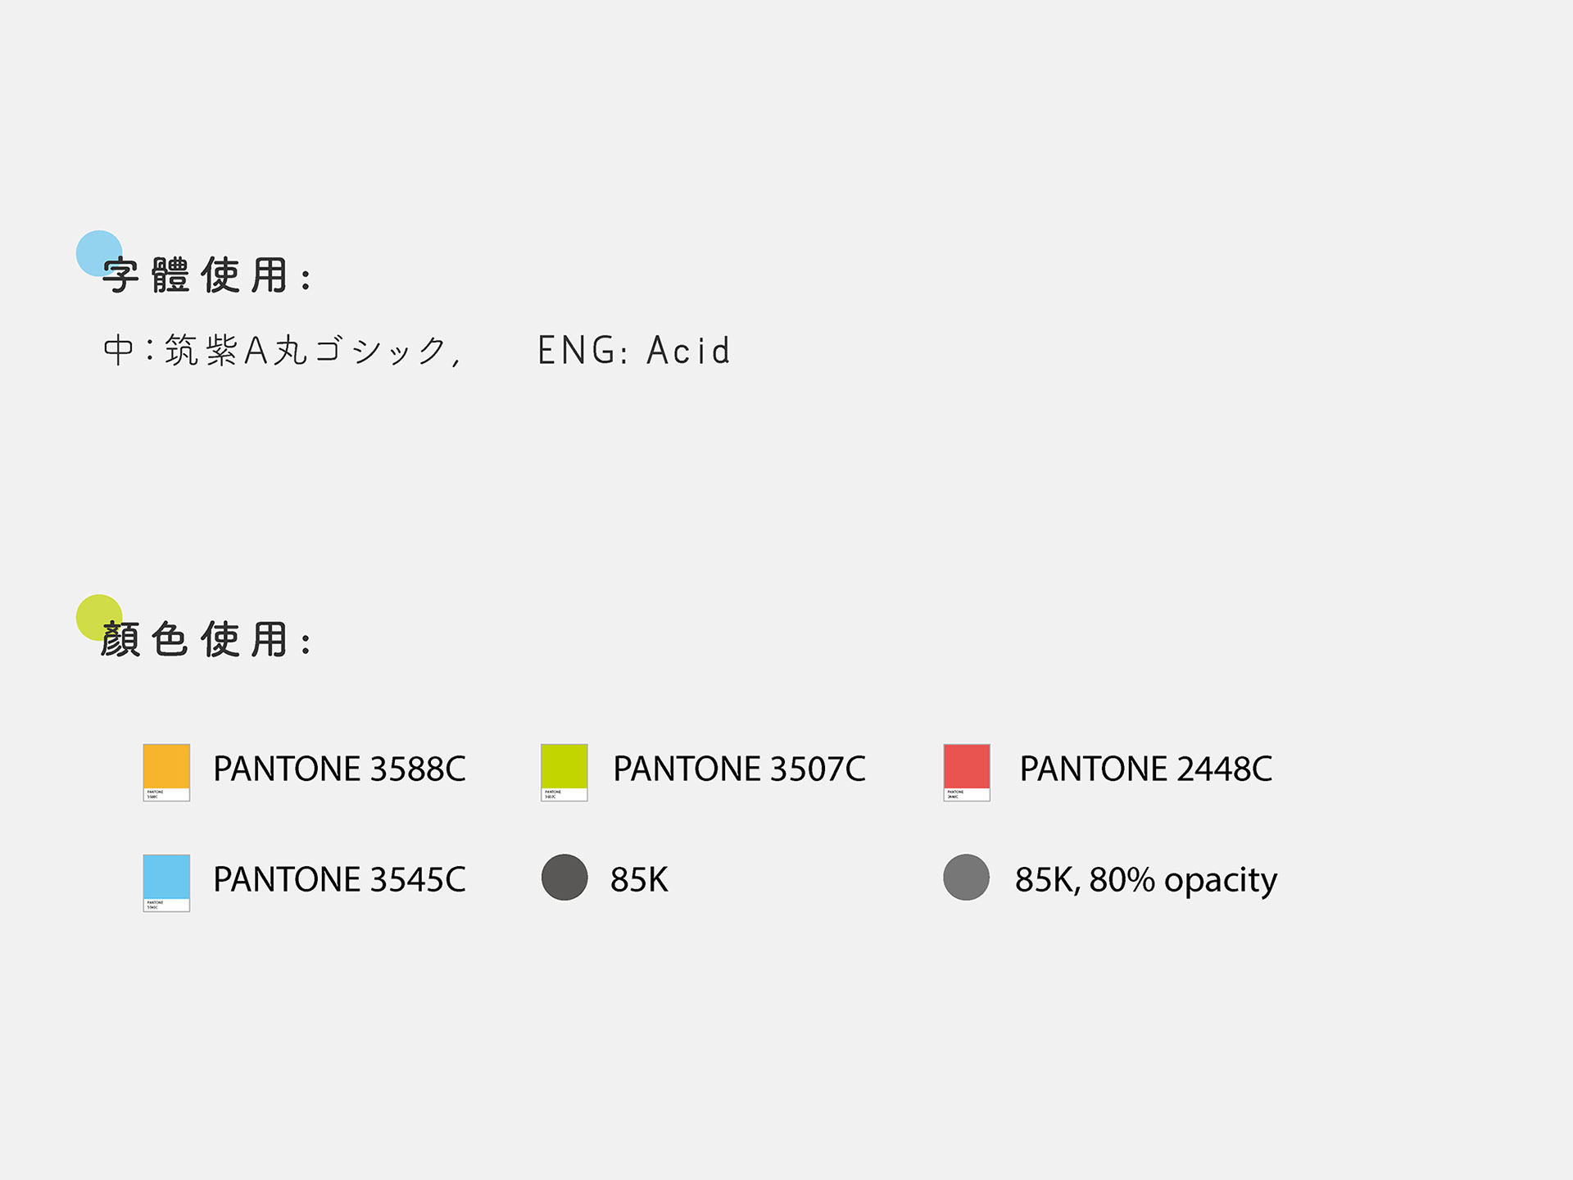This screenshot has width=1573, height=1180.
Task: Click the yellow-green dot beside 顏色使用
Action: (x=99, y=618)
